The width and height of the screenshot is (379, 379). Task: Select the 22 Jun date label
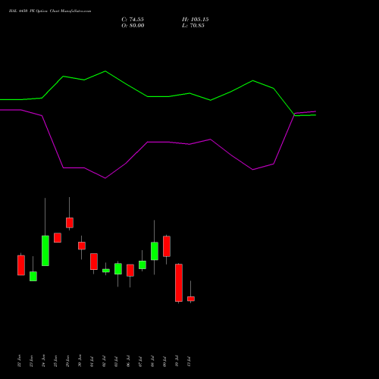point(19,361)
